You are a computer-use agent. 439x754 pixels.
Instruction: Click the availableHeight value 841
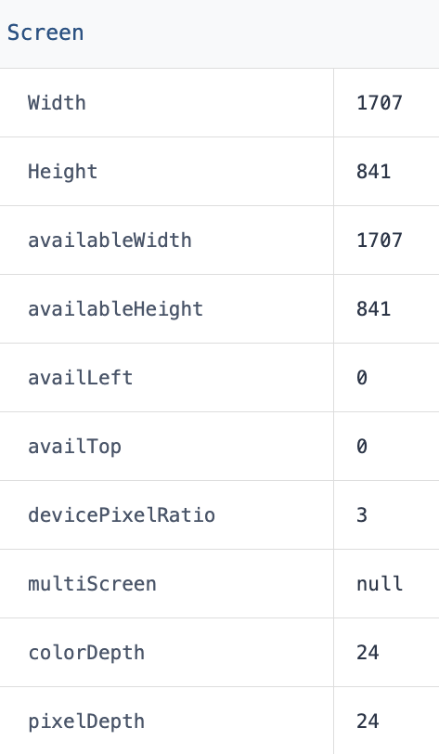pos(374,309)
